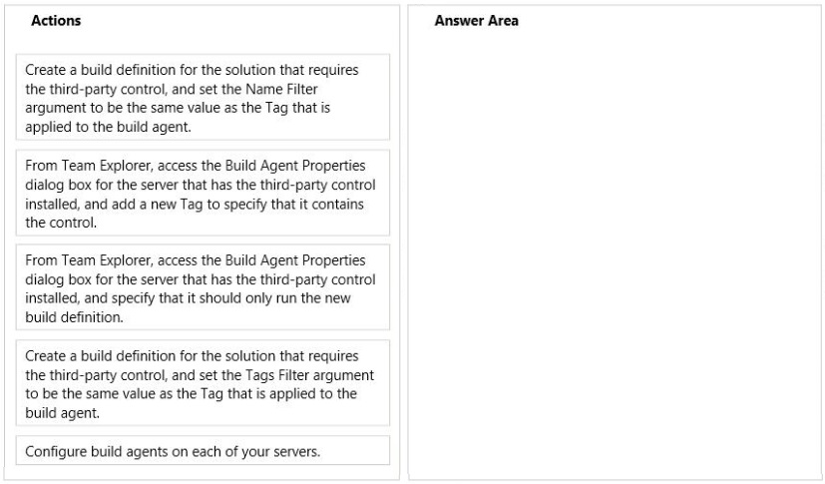Click 'the control.' last line of second action
825x484 pixels.
point(61,223)
